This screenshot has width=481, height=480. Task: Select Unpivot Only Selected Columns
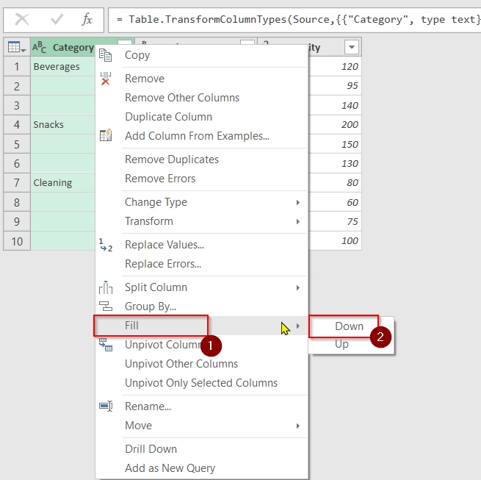201,383
